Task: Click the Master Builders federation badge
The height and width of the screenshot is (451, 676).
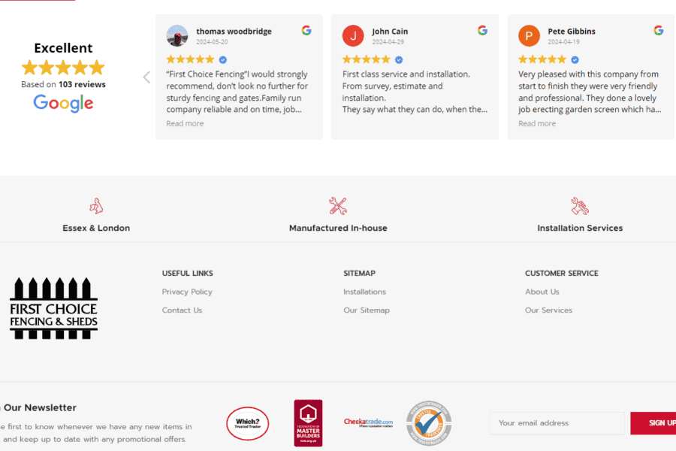Action: point(308,423)
